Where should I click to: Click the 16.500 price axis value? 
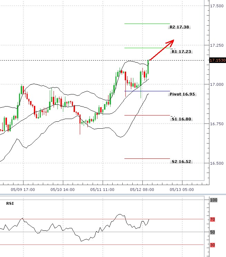pyautogui.click(x=217, y=163)
